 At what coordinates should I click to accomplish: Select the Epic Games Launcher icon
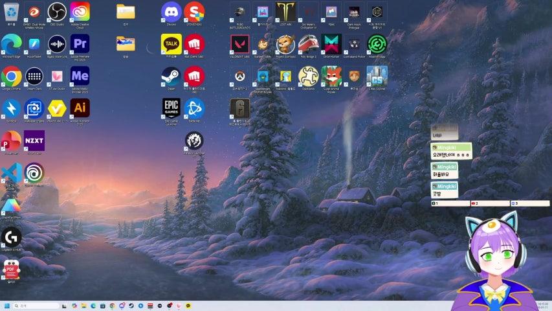(171, 108)
